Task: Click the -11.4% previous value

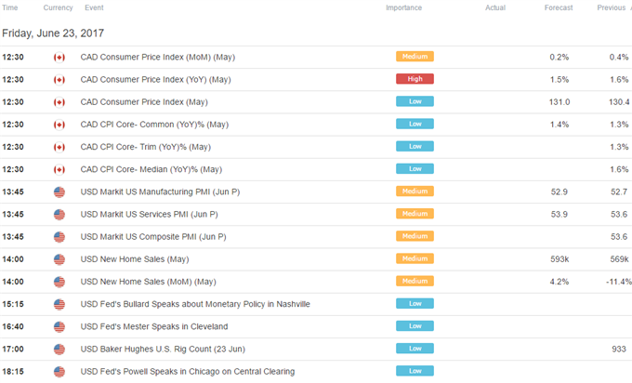Action: tap(619, 282)
